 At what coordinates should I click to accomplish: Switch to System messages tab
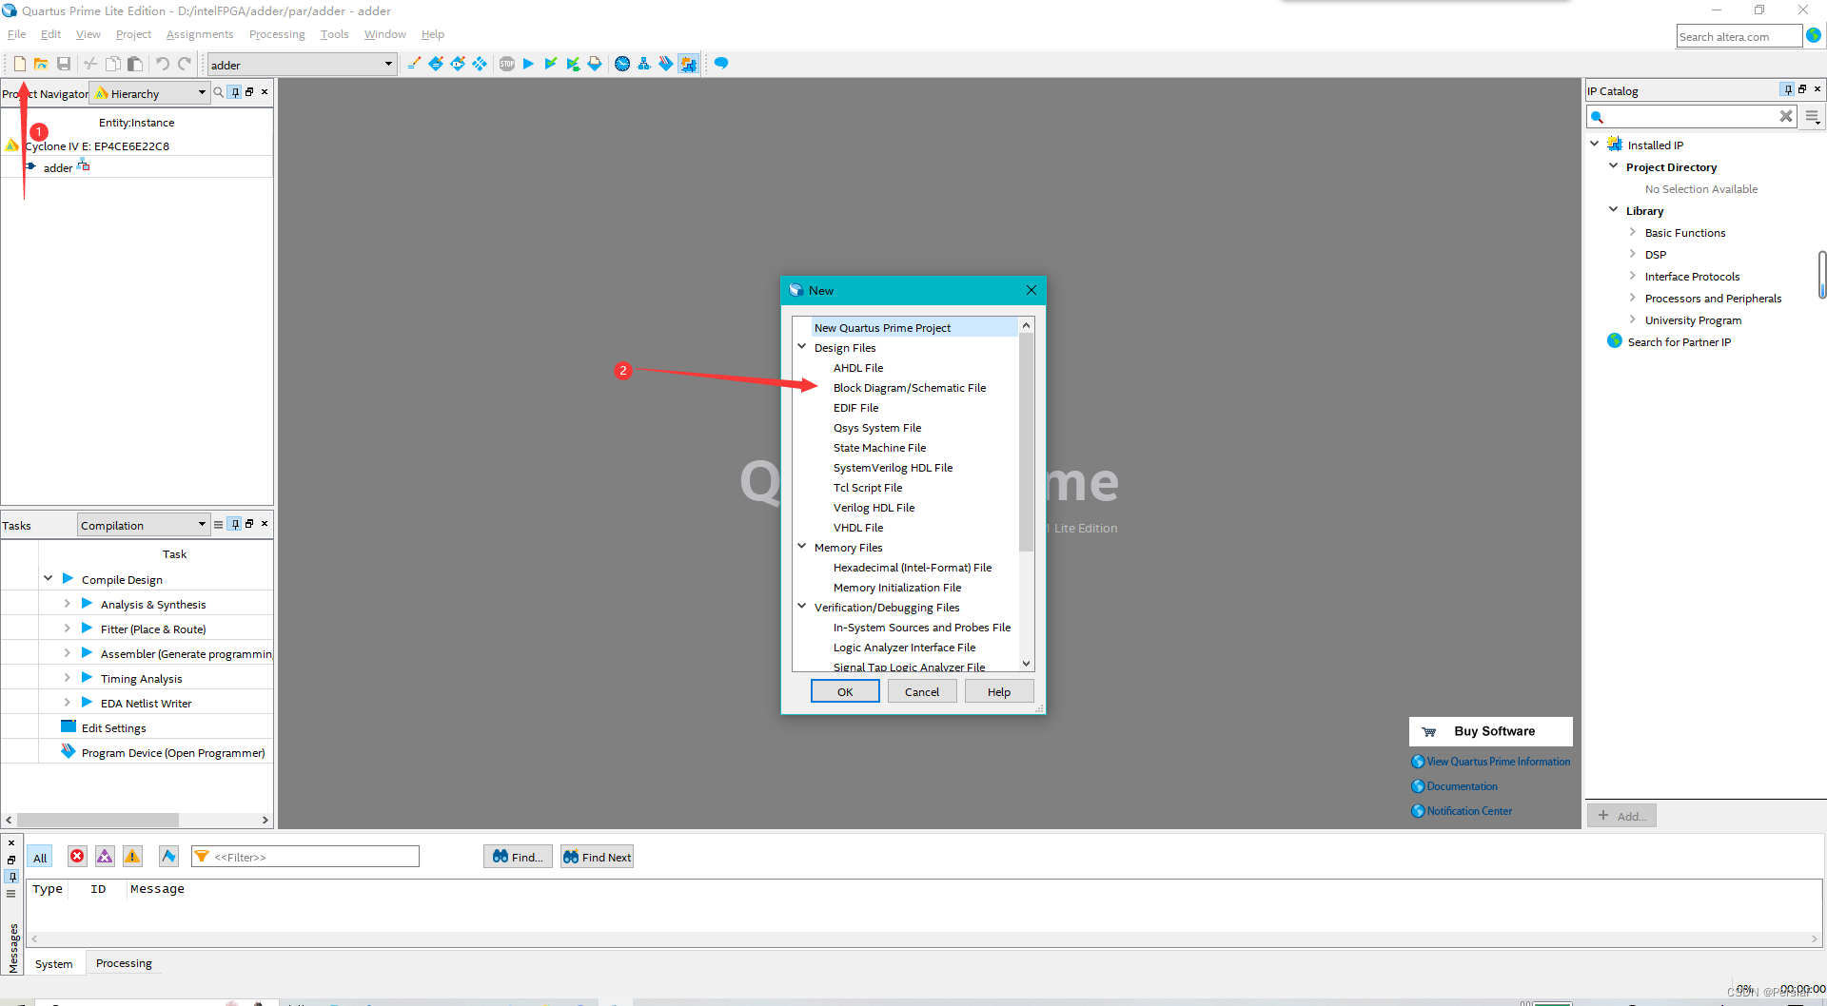coord(54,963)
